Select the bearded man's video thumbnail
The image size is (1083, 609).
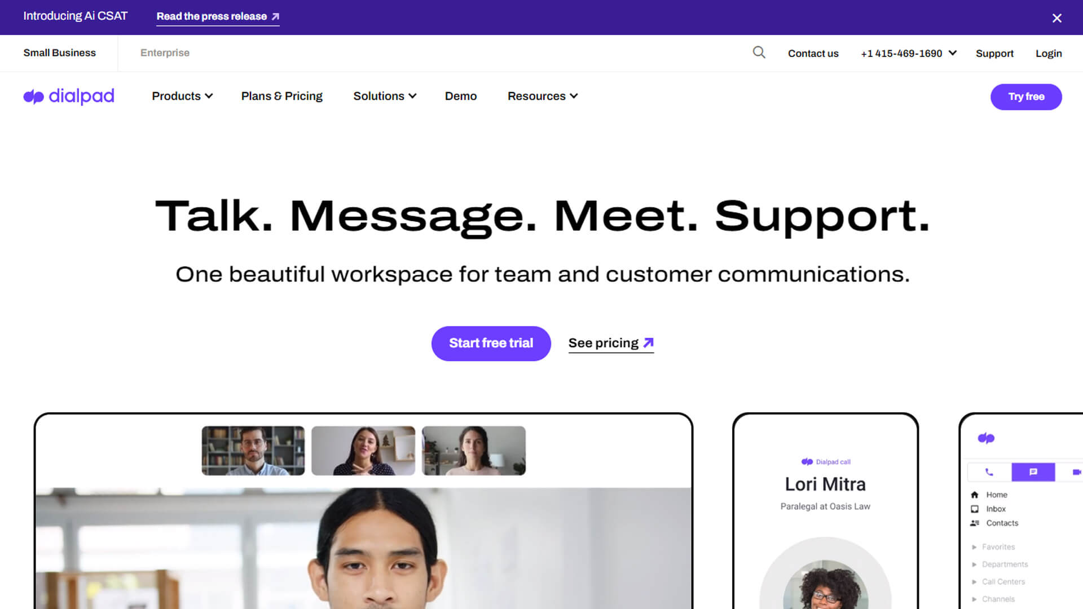coord(253,451)
